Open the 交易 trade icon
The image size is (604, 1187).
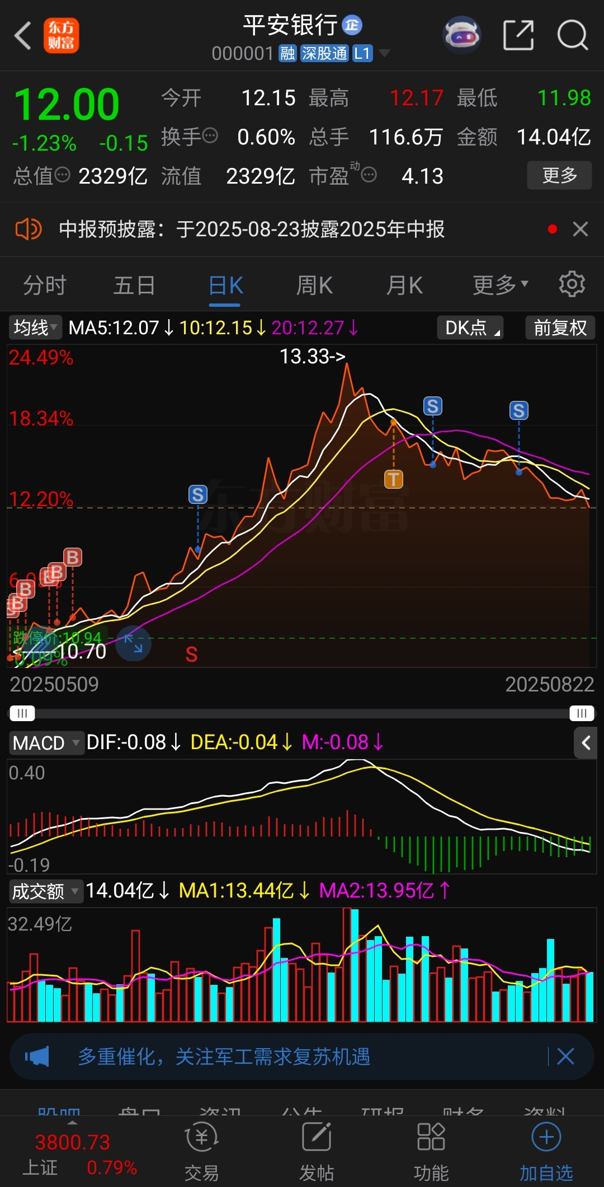point(201,1152)
